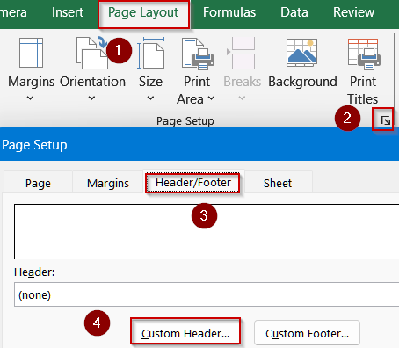The image size is (399, 348).
Task: Click the Header: label text
Action: point(34,272)
